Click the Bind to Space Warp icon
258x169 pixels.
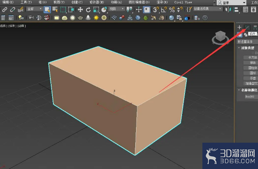[20, 10]
